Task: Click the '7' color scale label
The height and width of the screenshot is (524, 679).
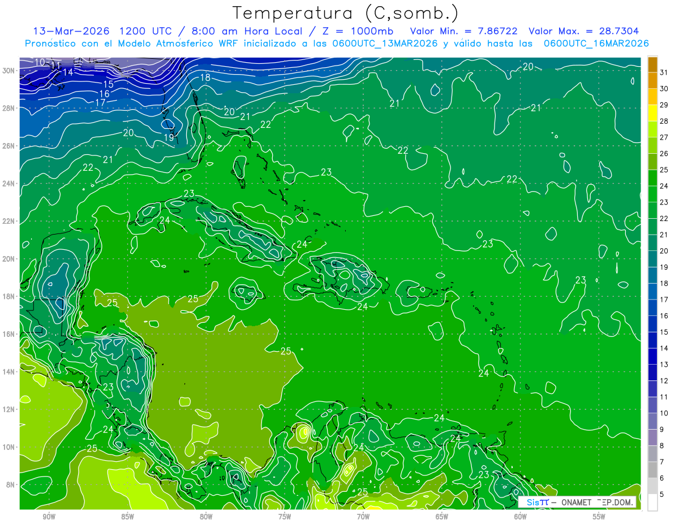Action: click(x=662, y=462)
